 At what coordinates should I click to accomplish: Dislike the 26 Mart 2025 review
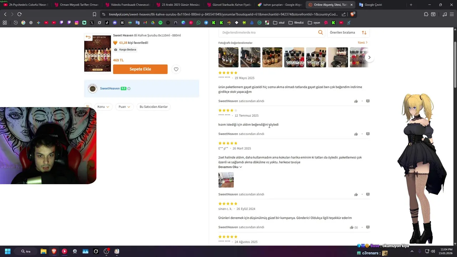[x=368, y=195]
